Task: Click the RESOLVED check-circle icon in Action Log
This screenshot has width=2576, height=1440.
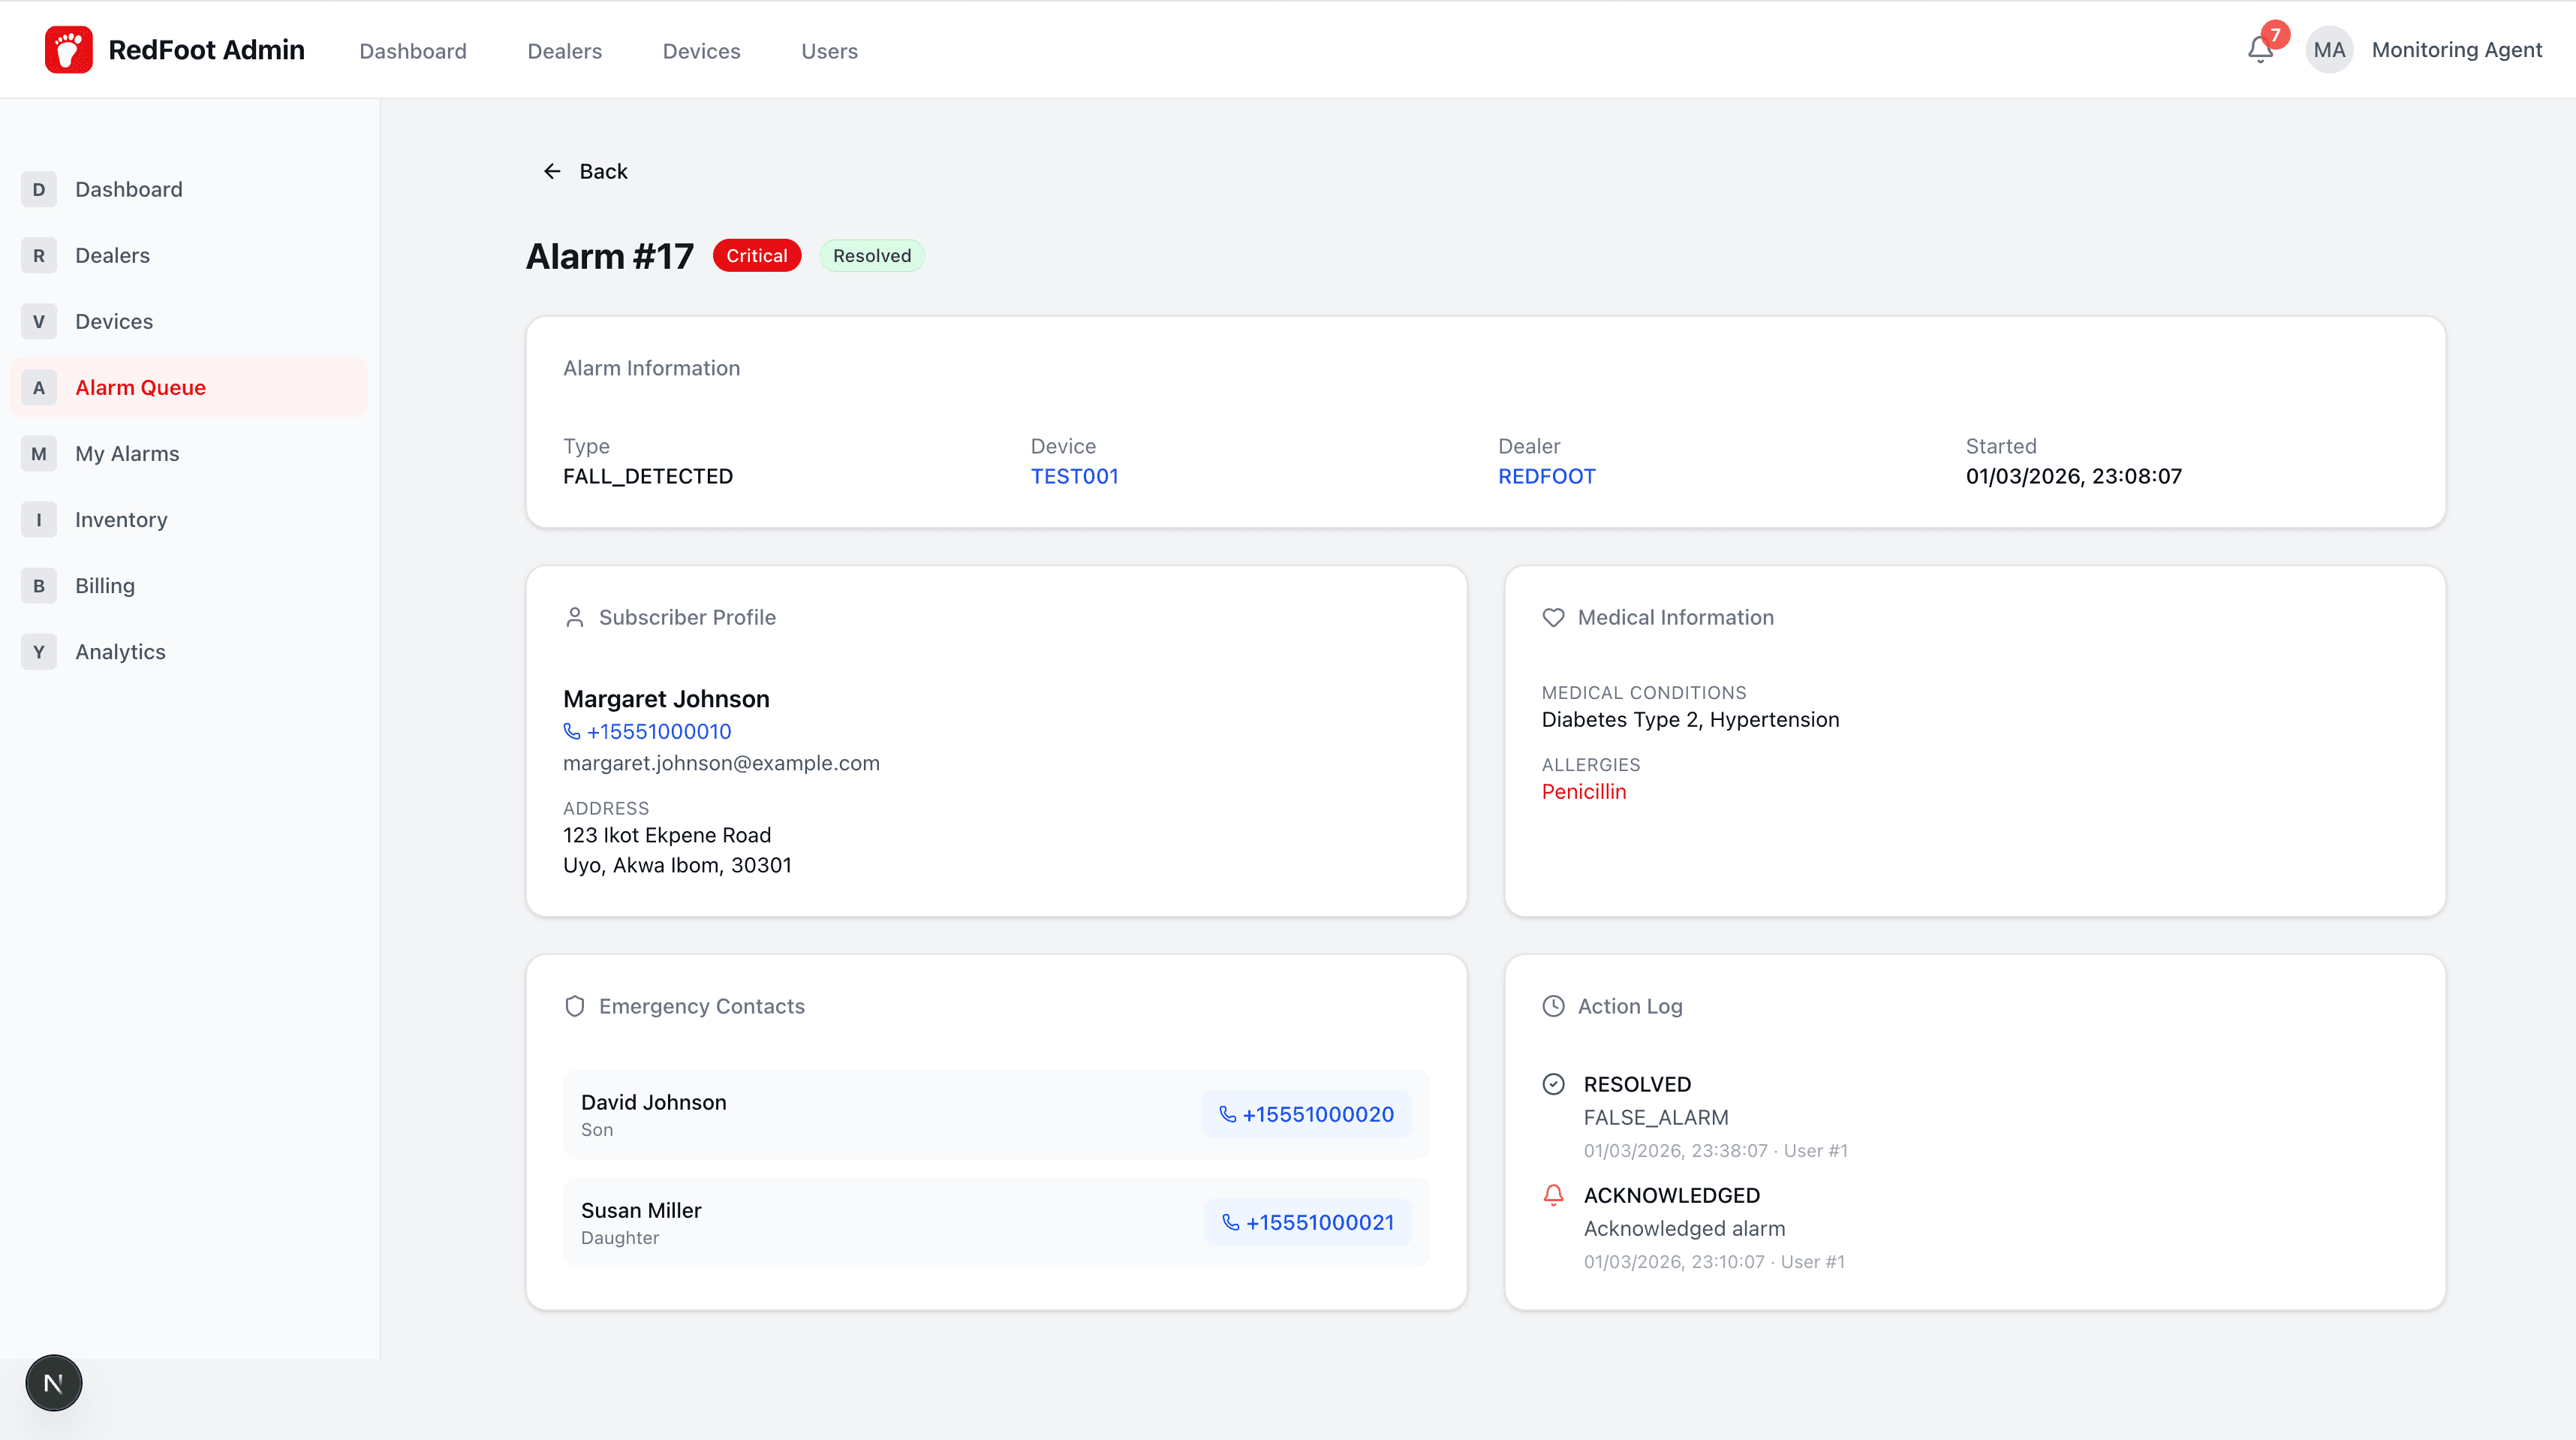Action: click(x=1553, y=1084)
